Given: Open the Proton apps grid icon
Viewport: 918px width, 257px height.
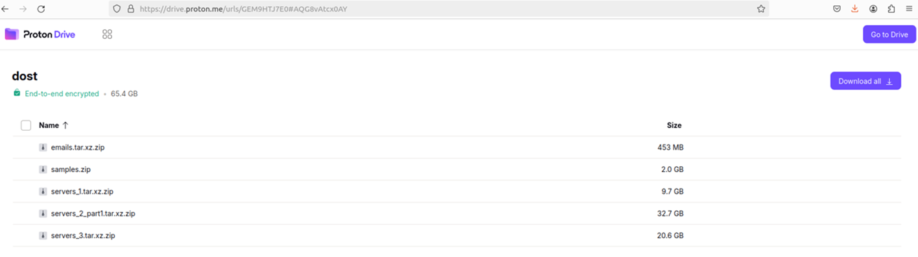Looking at the screenshot, I should [x=108, y=34].
